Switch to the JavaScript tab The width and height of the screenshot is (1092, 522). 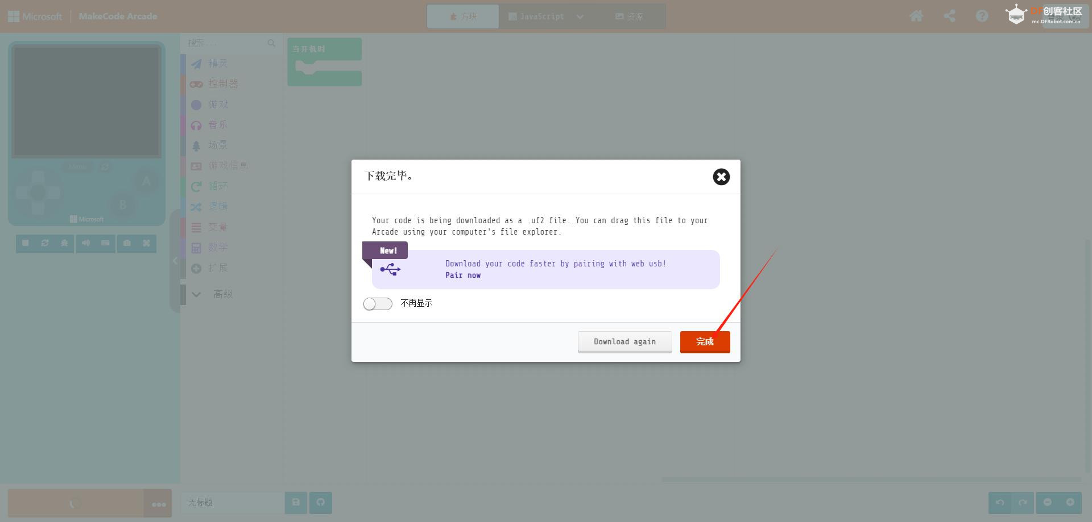click(x=536, y=16)
